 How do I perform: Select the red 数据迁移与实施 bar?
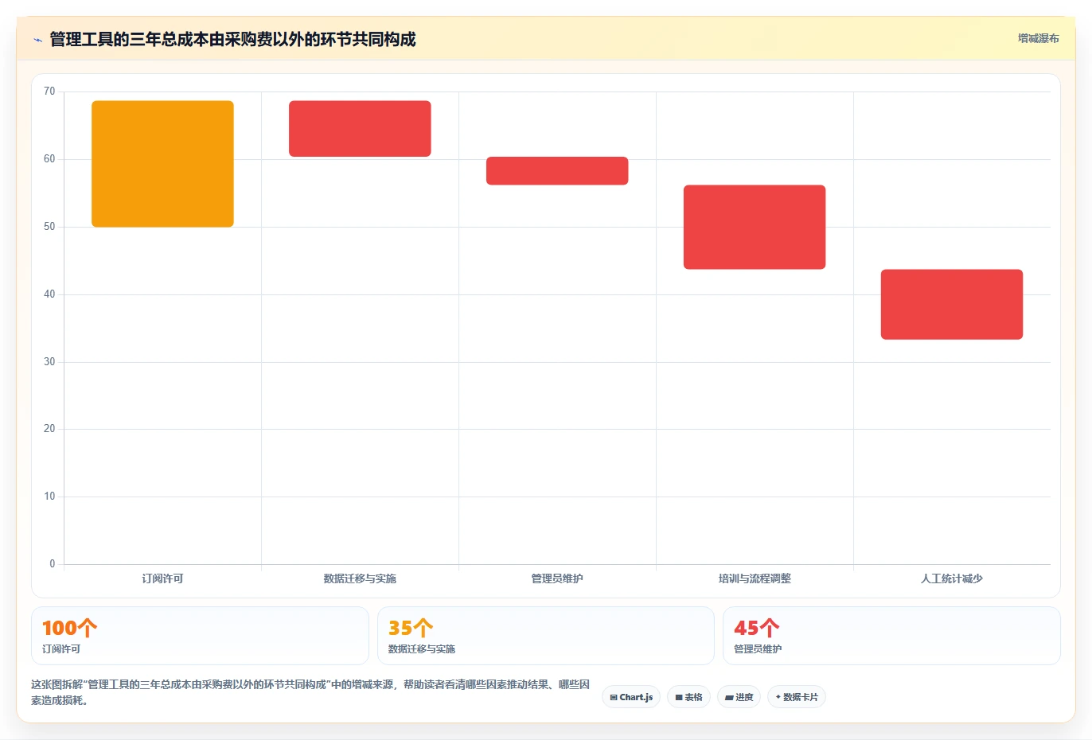click(x=360, y=128)
